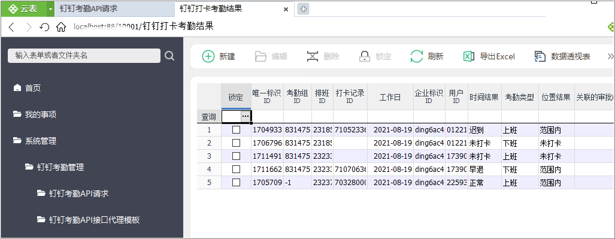Click the 1704933 cell in row 1
The image size is (615, 239).
(267, 129)
